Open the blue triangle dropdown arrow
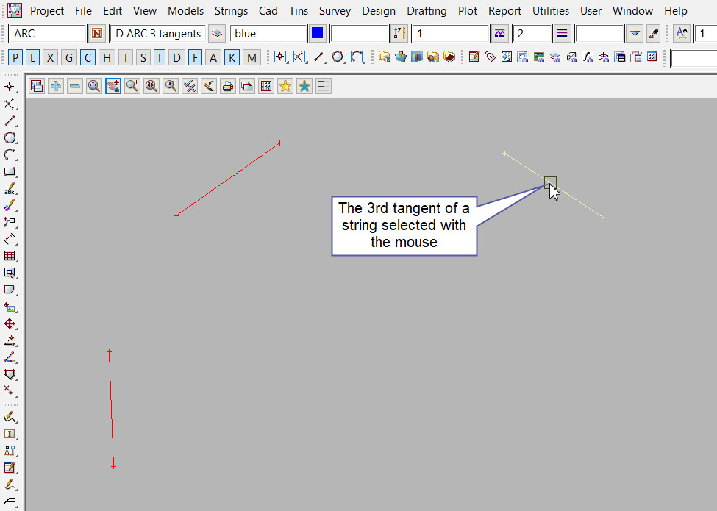 click(635, 34)
